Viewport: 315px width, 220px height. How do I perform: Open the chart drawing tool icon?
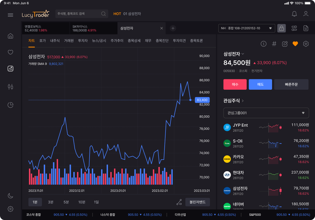tap(179, 202)
